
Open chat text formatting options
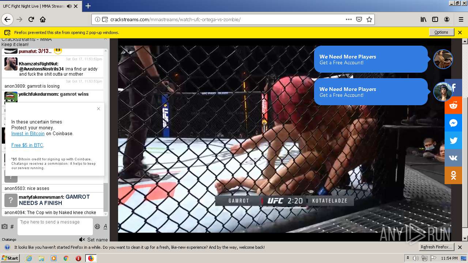click(105, 226)
